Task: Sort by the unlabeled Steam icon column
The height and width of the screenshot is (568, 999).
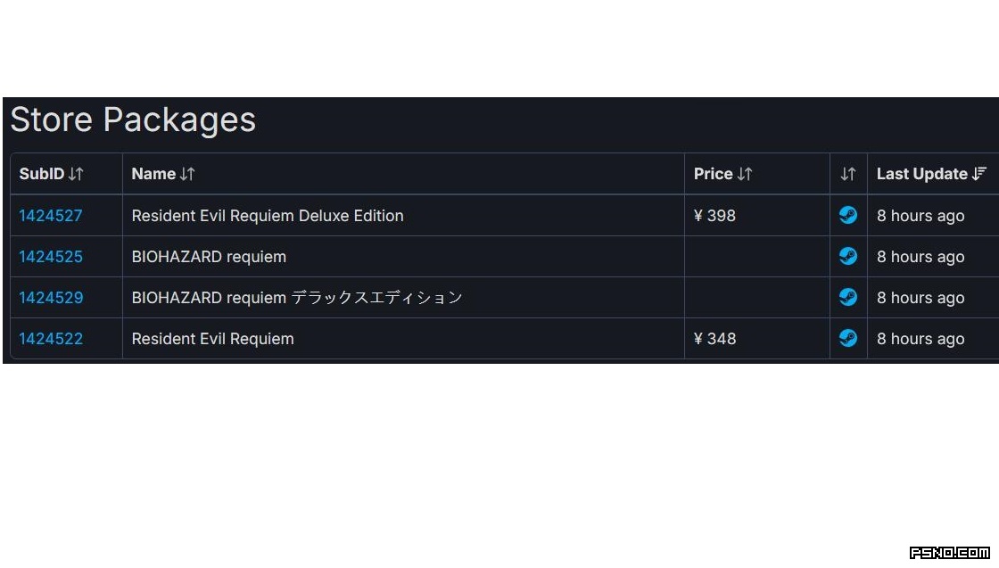Action: pos(847,174)
